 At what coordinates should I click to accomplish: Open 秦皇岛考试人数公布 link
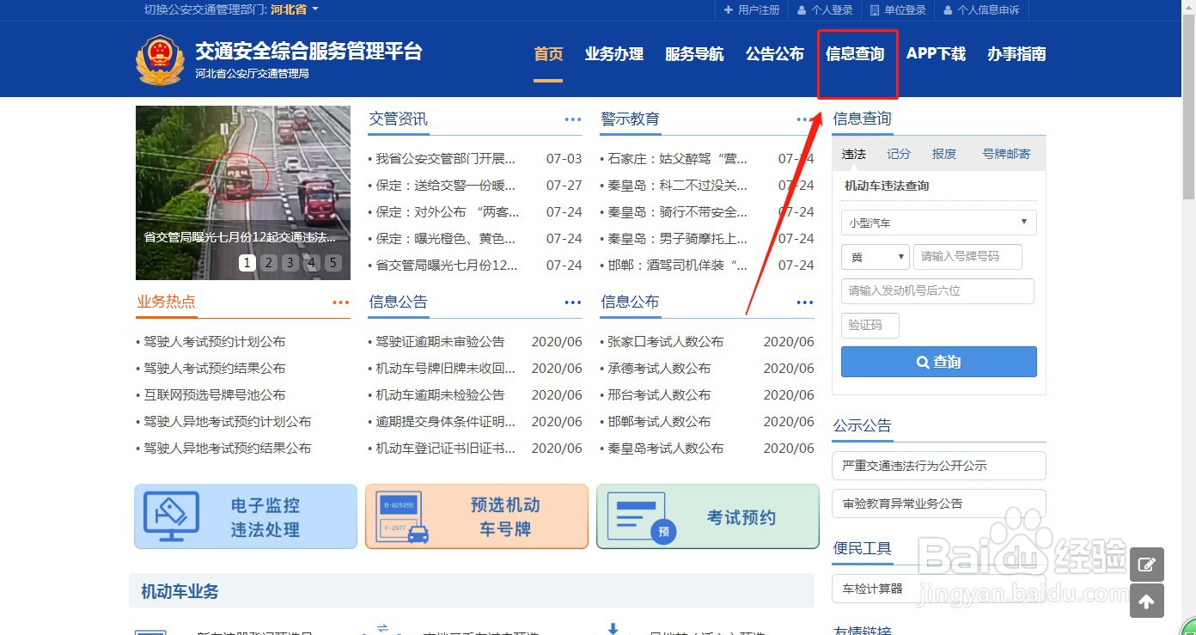666,449
